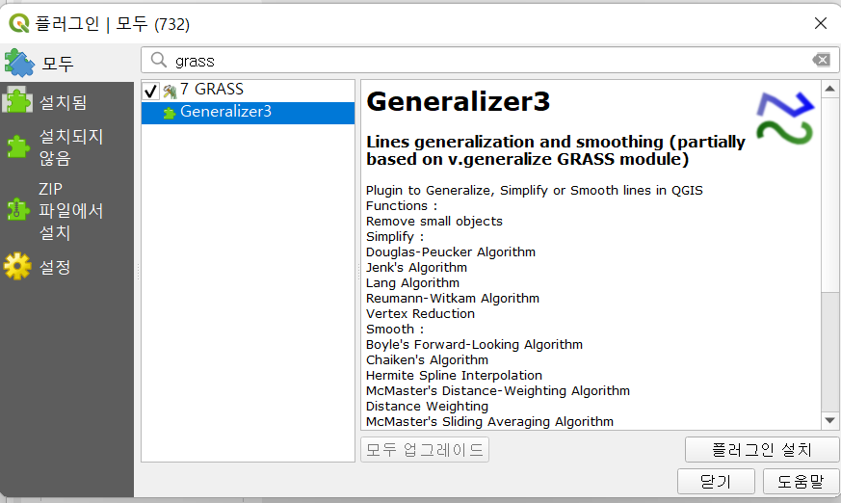This screenshot has width=841, height=503.
Task: Close the plugin dialog with the X button
Action: [821, 23]
